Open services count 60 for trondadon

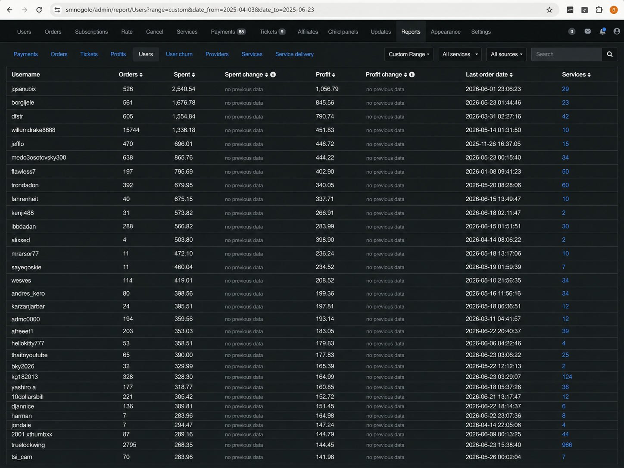pos(565,185)
